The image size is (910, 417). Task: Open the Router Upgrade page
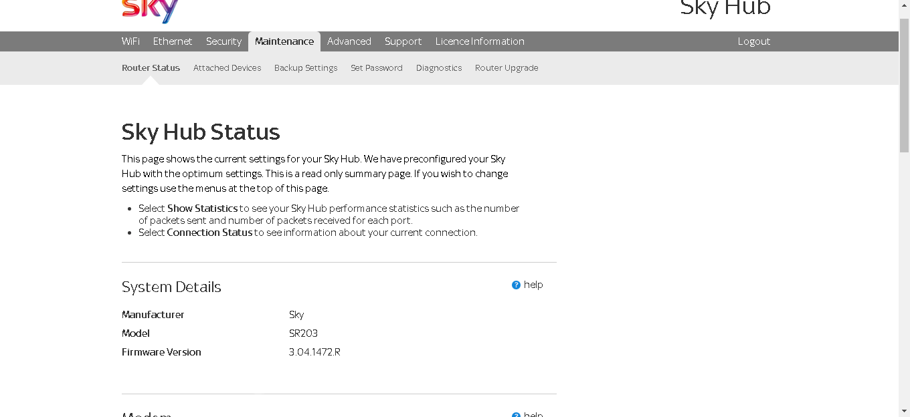point(507,67)
